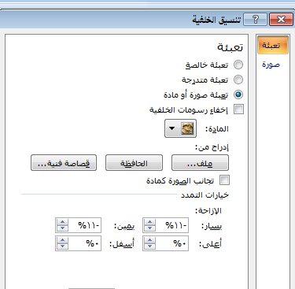Increase the يسار offset with up arrow

point(149,222)
